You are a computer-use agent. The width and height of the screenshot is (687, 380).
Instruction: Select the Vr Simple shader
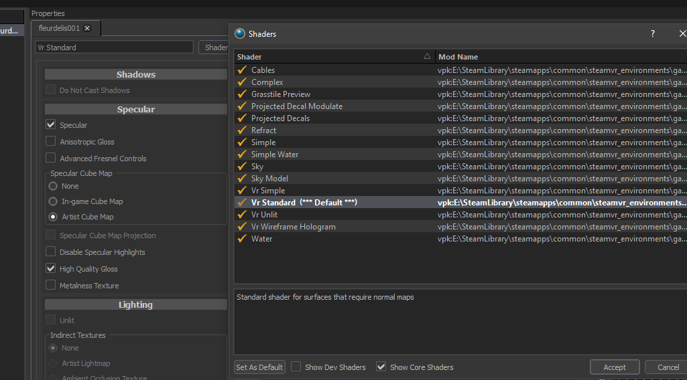(460, 190)
